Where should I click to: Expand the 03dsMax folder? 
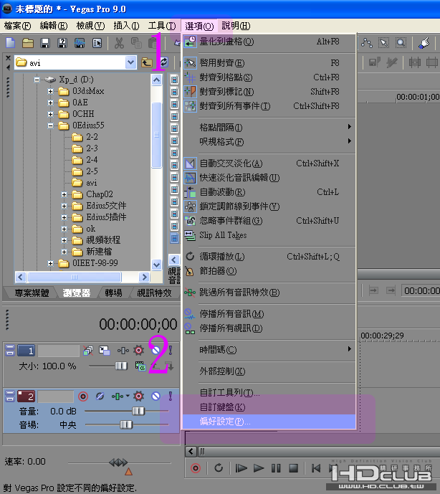tap(50, 91)
